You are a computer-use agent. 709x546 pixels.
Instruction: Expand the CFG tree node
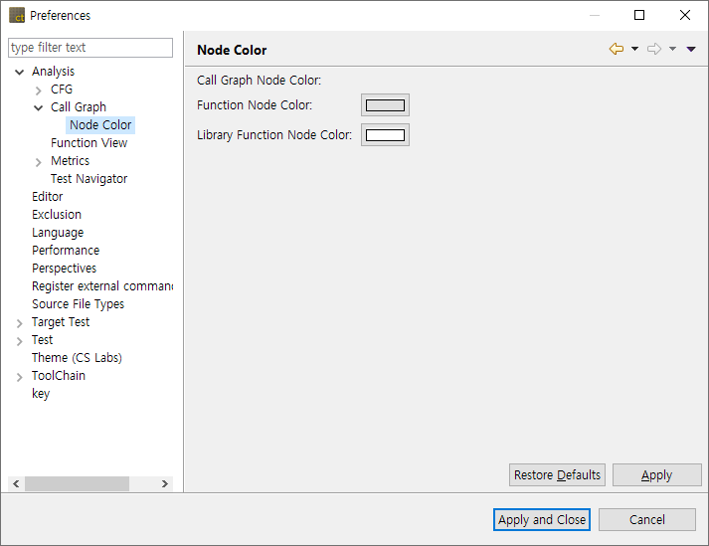tap(39, 91)
